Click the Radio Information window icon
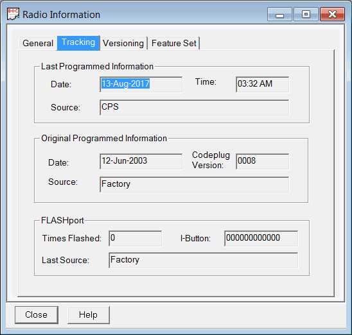Viewport: 352px width, 335px height. click(x=13, y=14)
